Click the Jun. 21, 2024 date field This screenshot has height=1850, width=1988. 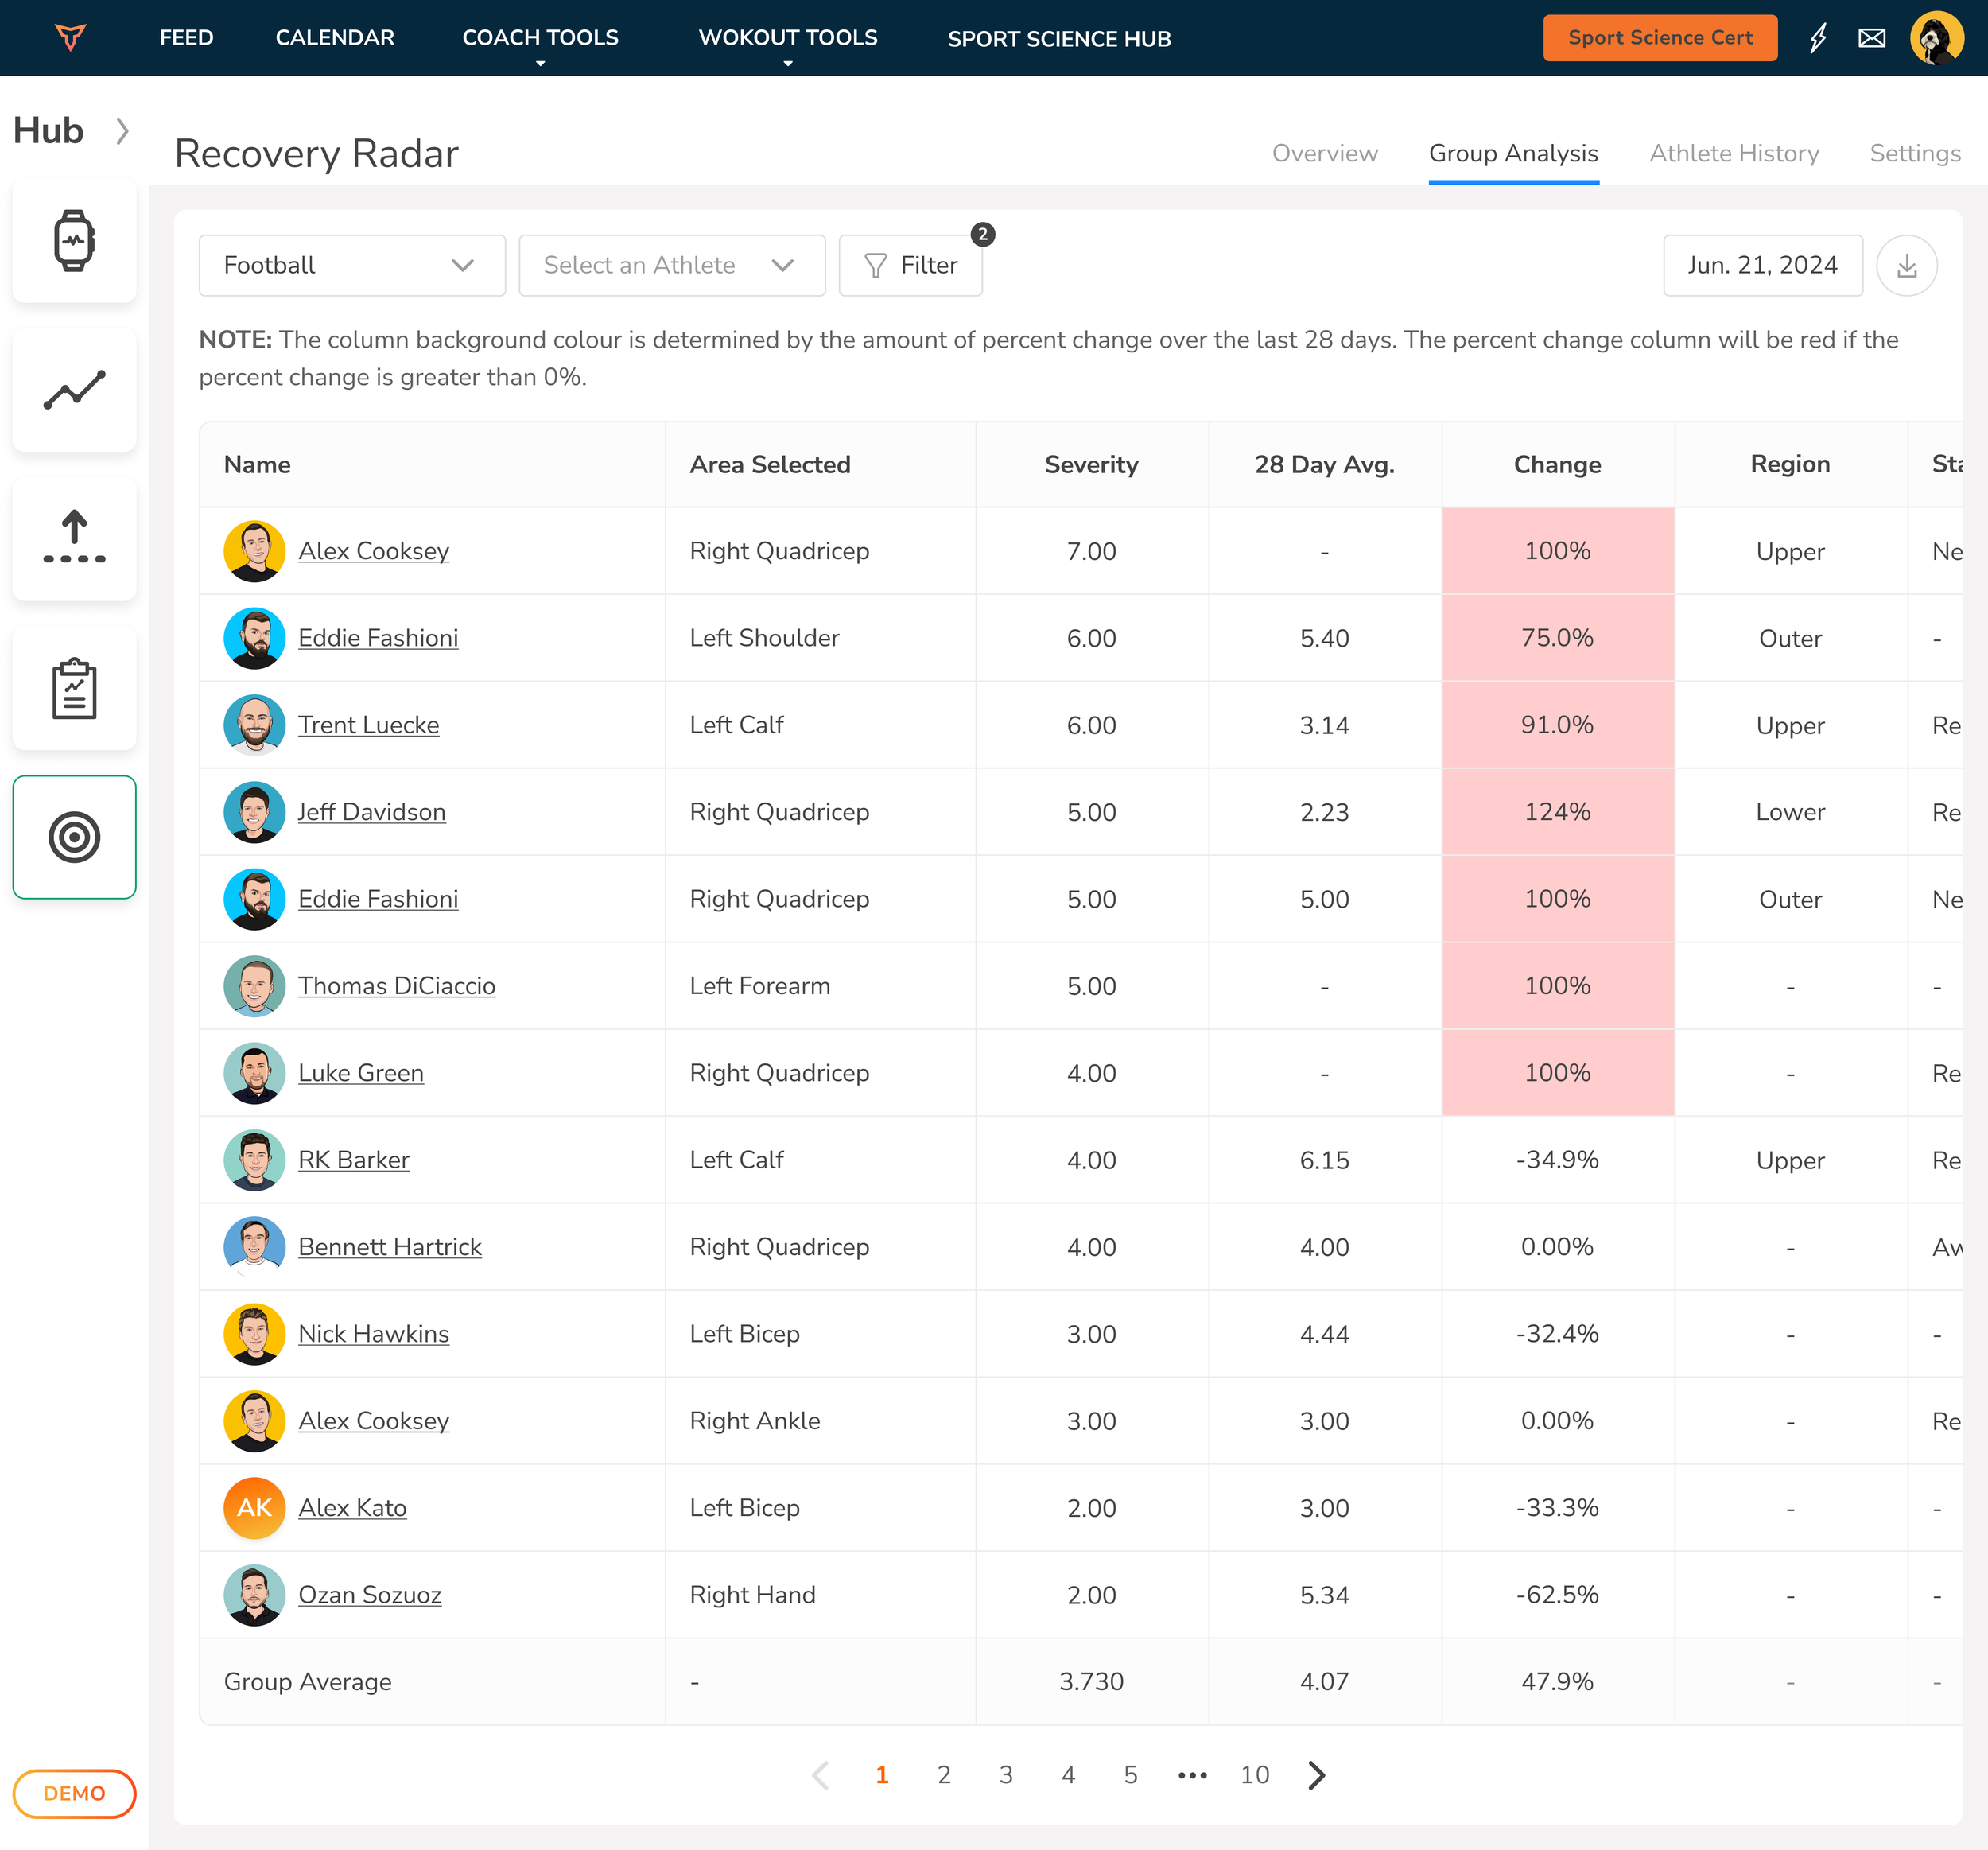(x=1762, y=265)
